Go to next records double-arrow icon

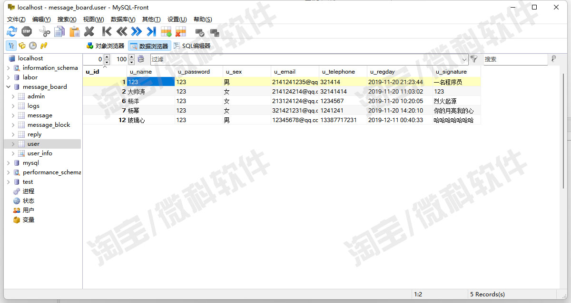click(137, 32)
